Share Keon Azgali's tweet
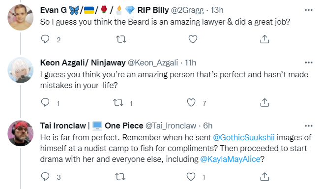Viewport: 321px width, 189px height. point(264,102)
